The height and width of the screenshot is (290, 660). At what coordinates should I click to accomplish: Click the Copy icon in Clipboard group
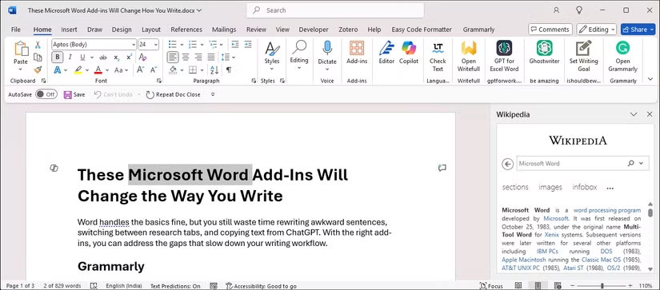pos(38,58)
